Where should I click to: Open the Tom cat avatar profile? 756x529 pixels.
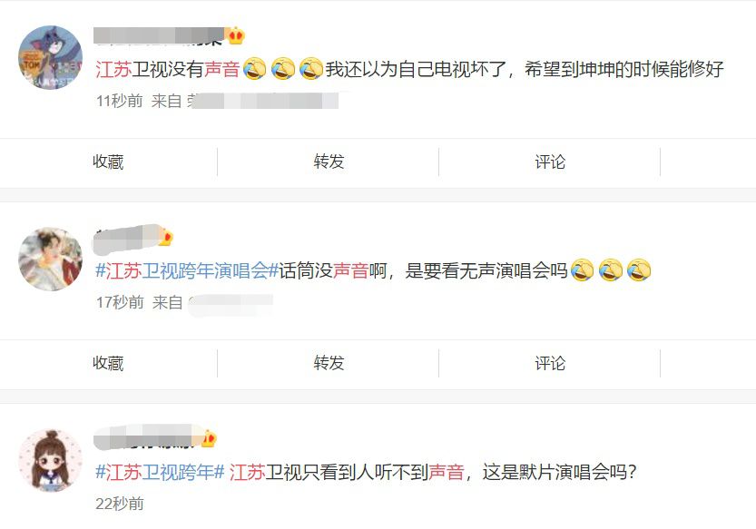tap(51, 57)
